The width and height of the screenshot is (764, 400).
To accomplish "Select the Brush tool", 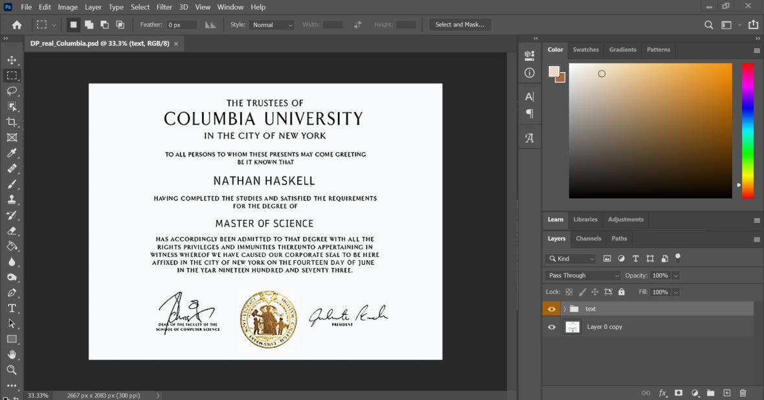I will click(x=12, y=184).
